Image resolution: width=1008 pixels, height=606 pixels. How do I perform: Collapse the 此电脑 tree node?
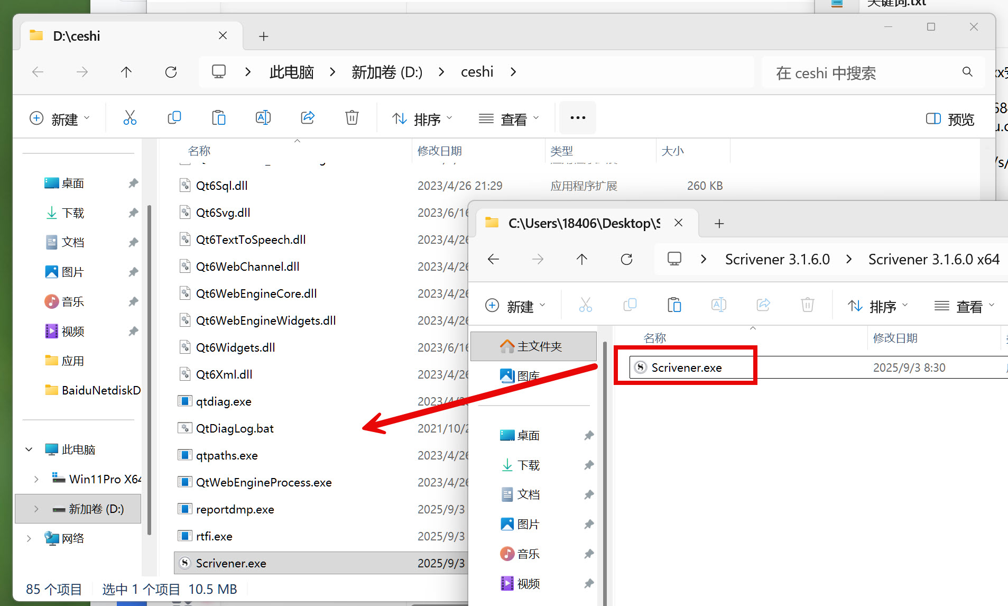click(29, 449)
